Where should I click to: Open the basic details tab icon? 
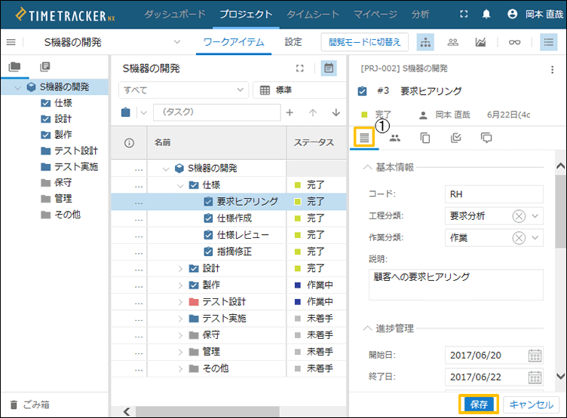[x=364, y=137]
